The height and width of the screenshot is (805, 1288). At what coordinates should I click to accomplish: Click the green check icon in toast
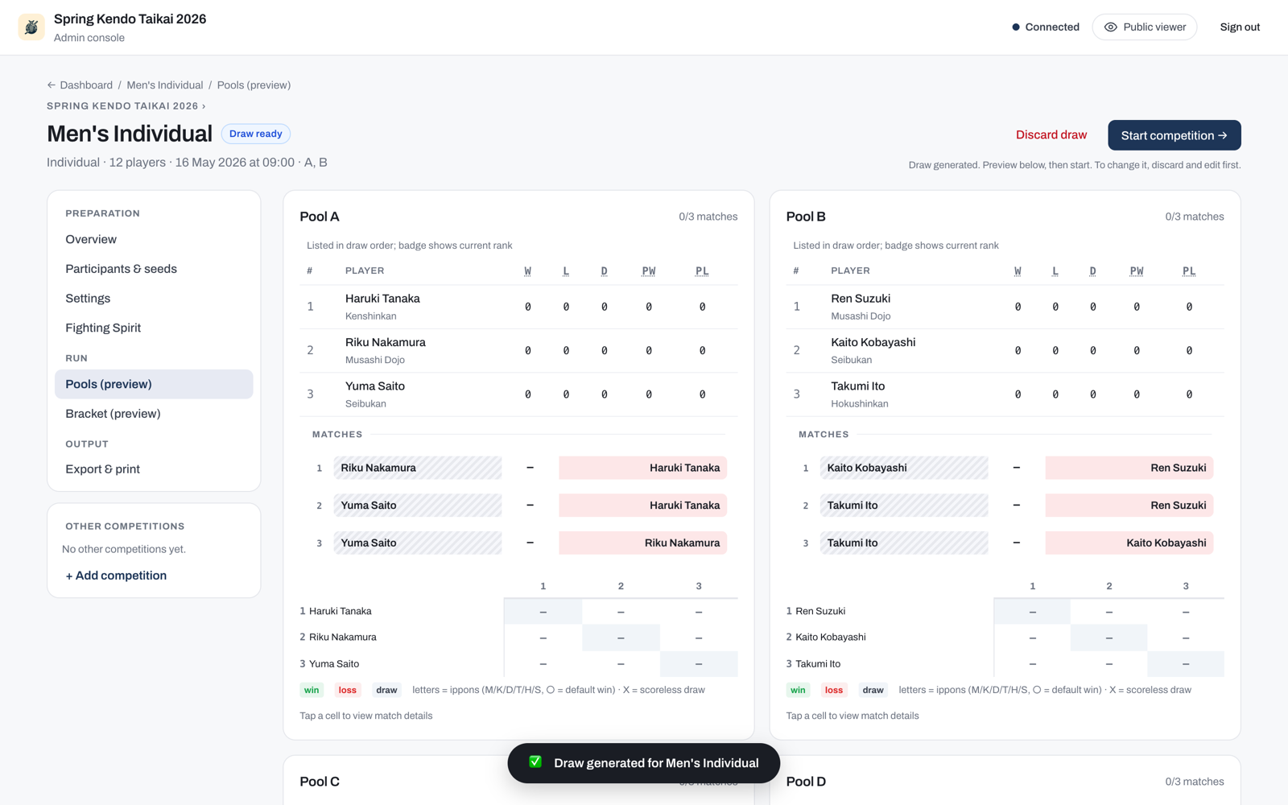pos(535,762)
